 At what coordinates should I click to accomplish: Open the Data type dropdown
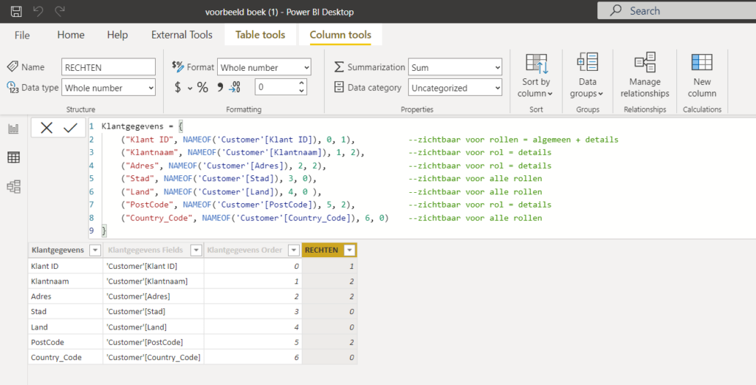pyautogui.click(x=109, y=88)
